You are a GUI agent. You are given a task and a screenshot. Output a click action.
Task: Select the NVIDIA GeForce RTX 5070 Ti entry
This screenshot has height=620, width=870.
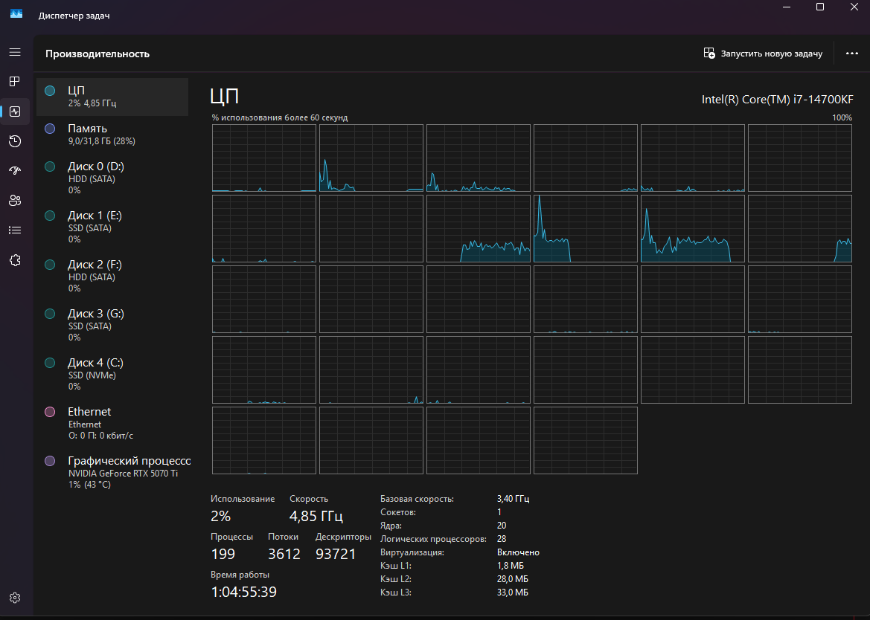[112, 472]
